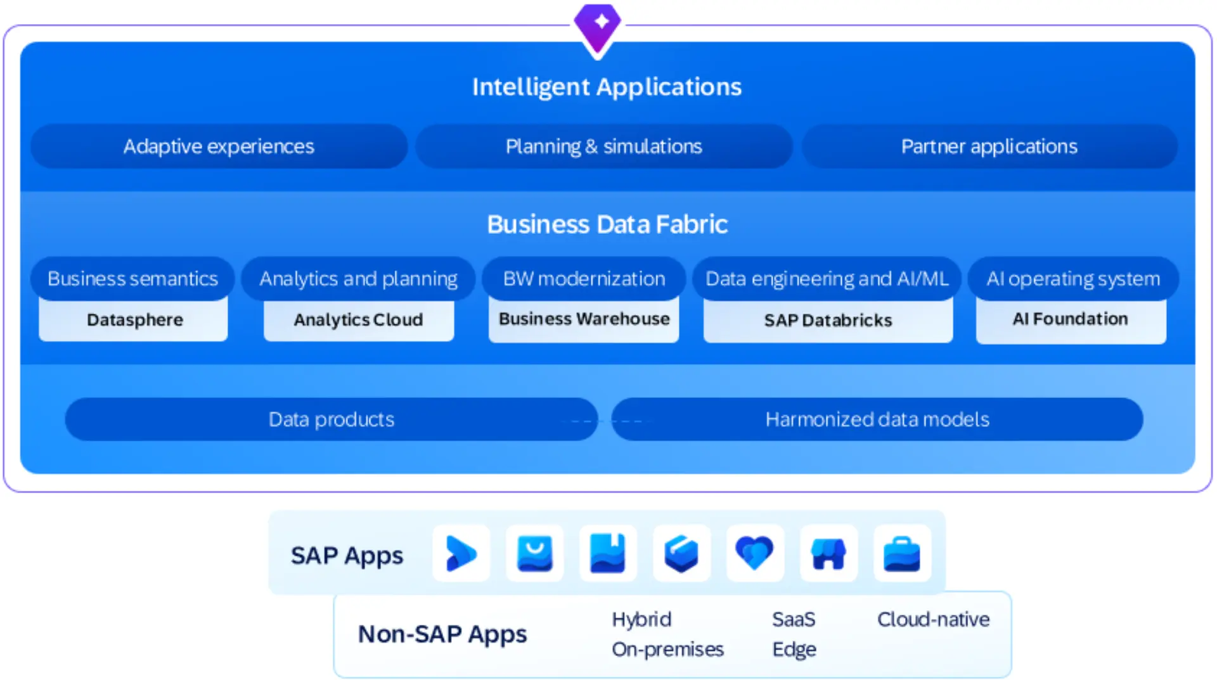This screenshot has height=680, width=1217.
Task: Click the BW modernization pill
Action: pos(583,279)
